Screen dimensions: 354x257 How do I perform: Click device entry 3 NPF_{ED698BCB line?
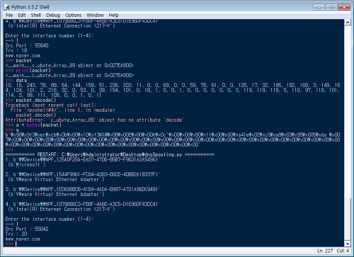point(83,189)
